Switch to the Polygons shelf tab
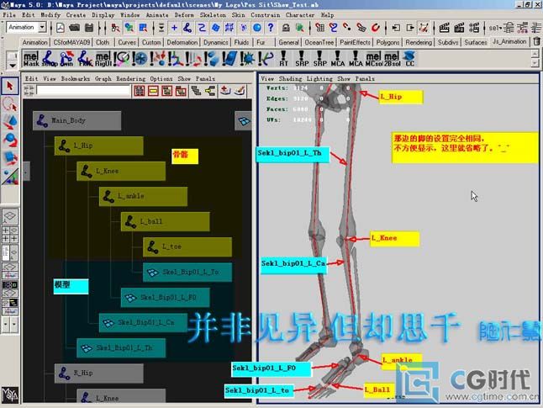This screenshot has width=543, height=408. pos(387,42)
